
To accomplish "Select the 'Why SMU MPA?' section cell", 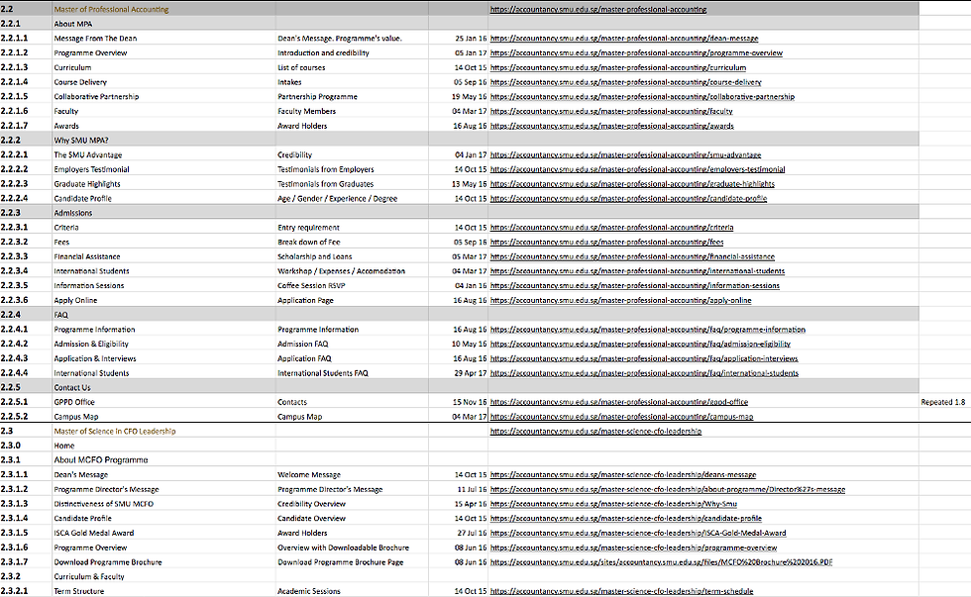I will (x=163, y=141).
